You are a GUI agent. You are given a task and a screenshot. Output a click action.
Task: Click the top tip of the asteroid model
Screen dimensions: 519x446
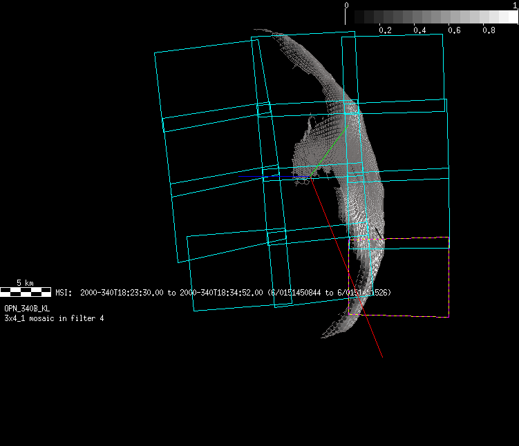[x=257, y=30]
